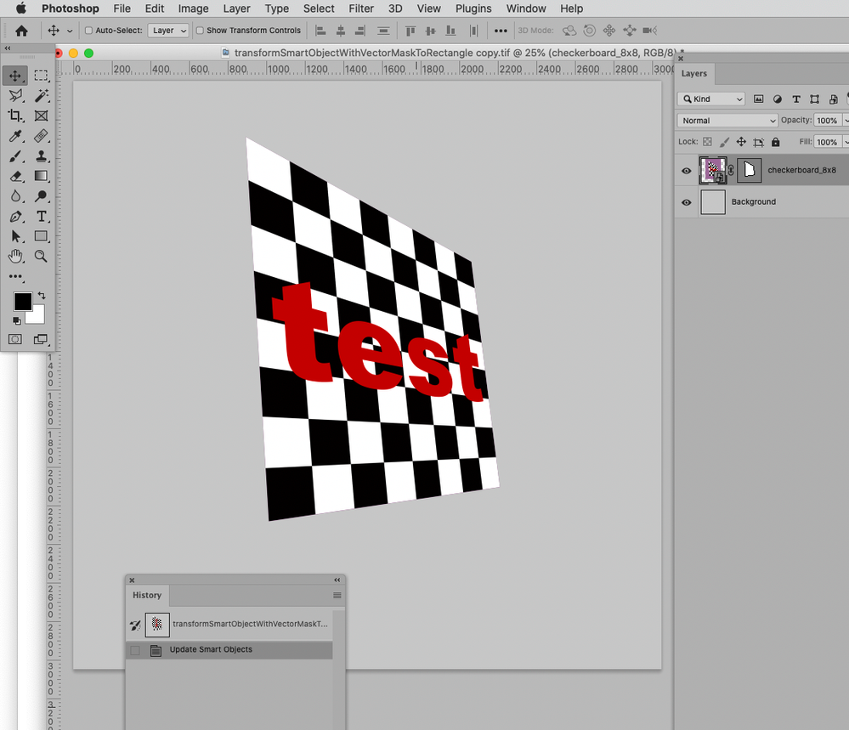849x730 pixels.
Task: Select the Healing Brush tool
Action: pyautogui.click(x=41, y=136)
